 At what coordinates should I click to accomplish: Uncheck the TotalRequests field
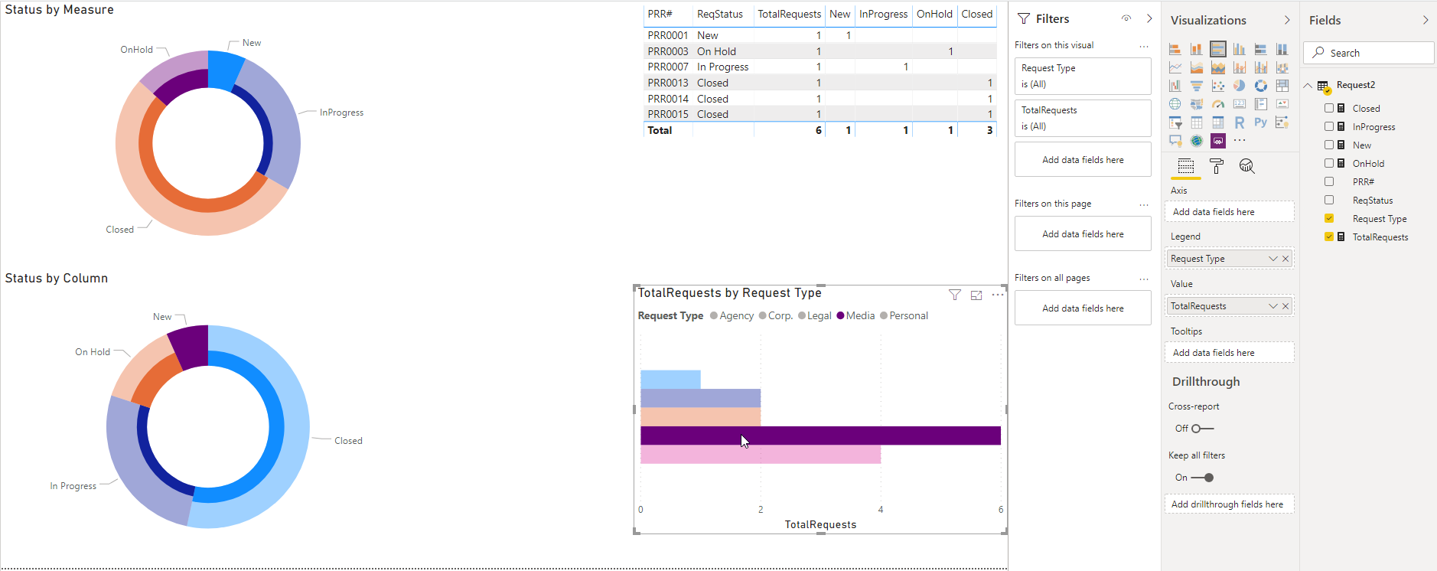(x=1329, y=237)
